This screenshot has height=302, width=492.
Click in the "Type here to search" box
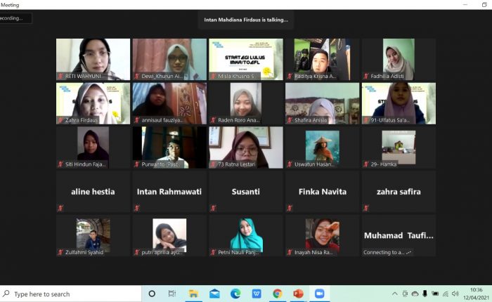(x=70, y=294)
